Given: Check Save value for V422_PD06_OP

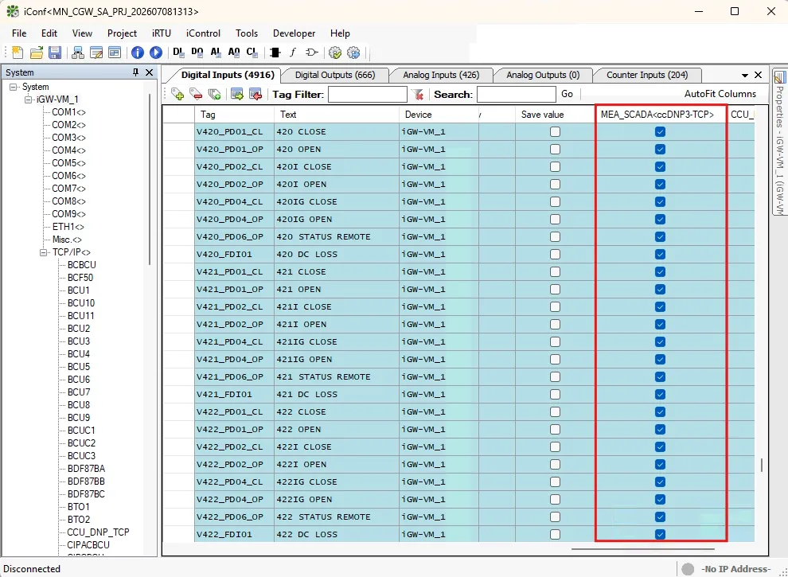Looking at the screenshot, I should pyautogui.click(x=555, y=517).
